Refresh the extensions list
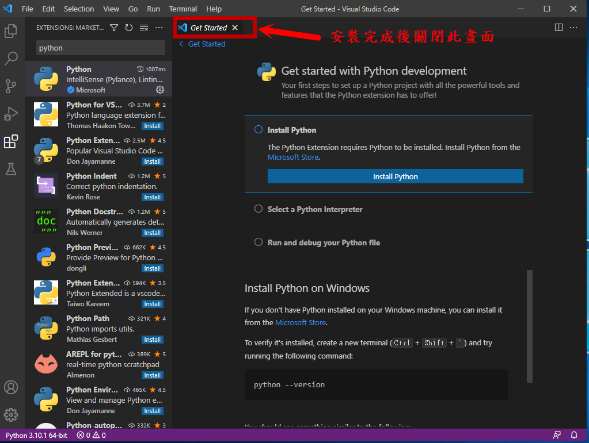 [x=129, y=28]
